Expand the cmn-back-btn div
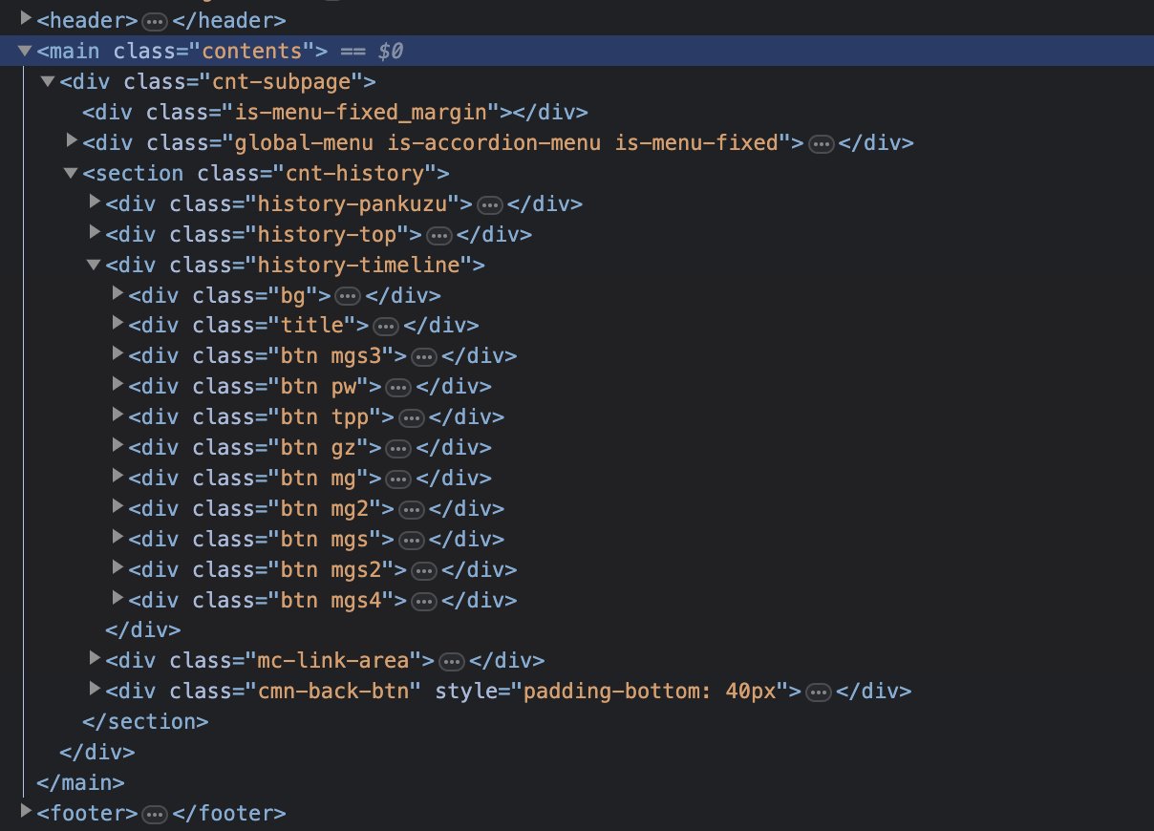This screenshot has width=1154, height=831. coord(95,690)
